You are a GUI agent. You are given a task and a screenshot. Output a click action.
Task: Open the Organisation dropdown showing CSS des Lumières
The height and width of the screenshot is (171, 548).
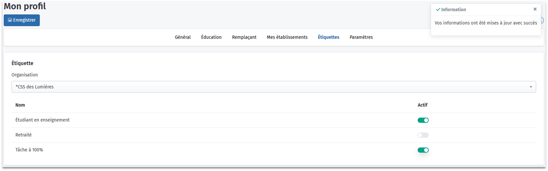(x=274, y=87)
